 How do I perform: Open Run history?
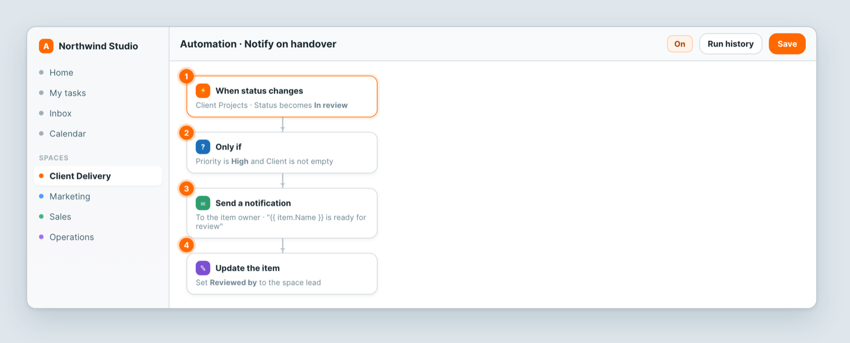(x=730, y=44)
